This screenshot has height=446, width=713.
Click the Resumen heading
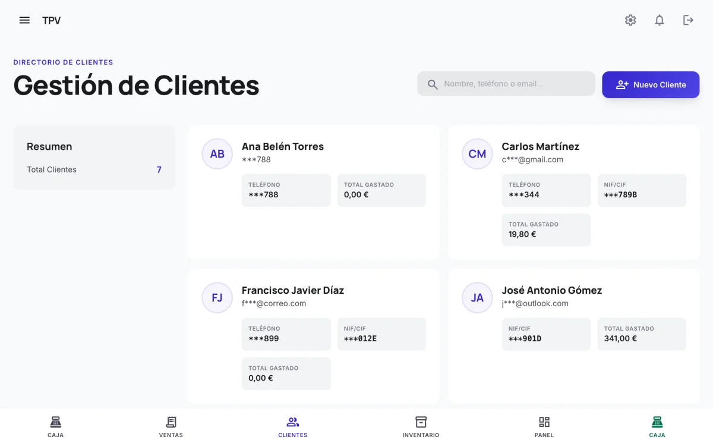pos(49,146)
